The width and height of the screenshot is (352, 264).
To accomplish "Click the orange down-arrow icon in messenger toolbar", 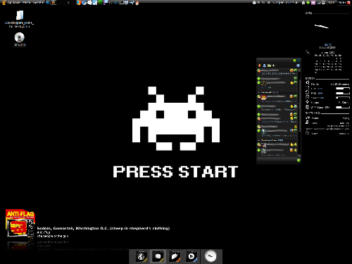I will click(260, 65).
